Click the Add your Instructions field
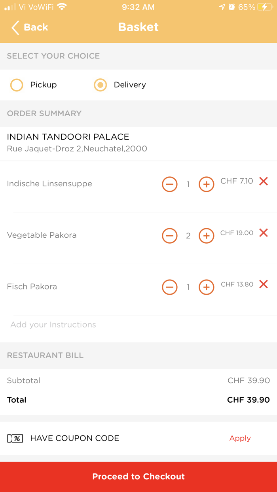 pos(53,324)
